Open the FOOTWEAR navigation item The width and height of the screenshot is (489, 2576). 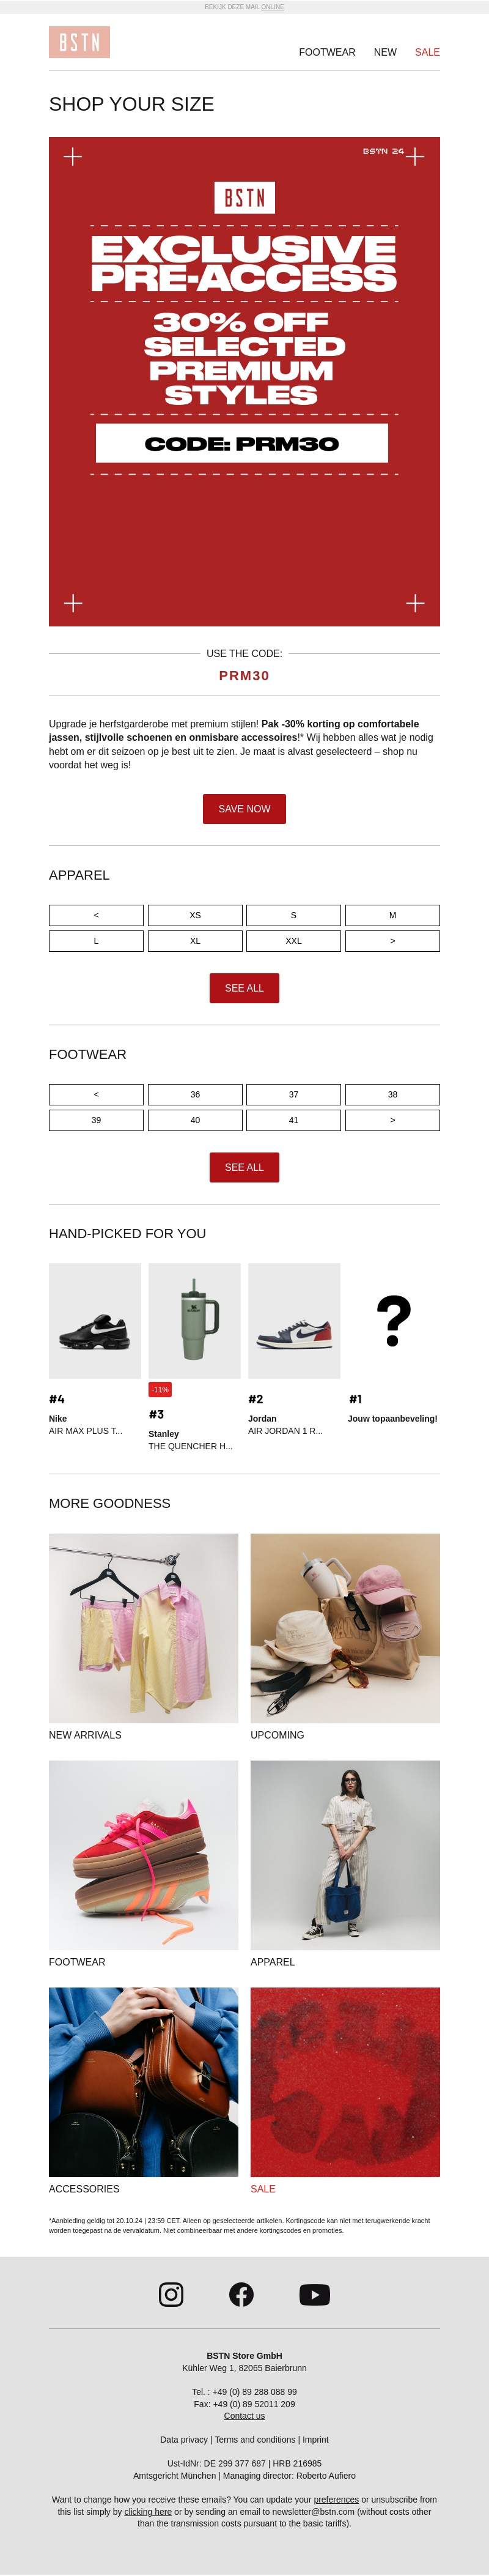coord(327,52)
